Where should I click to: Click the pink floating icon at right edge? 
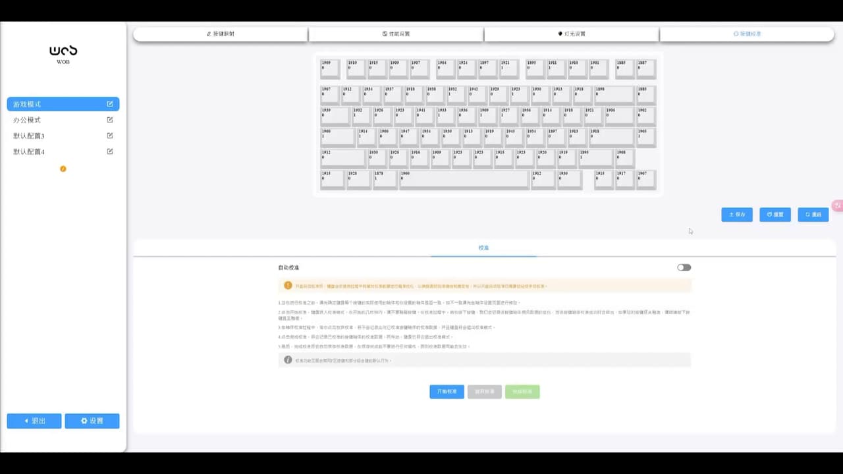coord(838,205)
